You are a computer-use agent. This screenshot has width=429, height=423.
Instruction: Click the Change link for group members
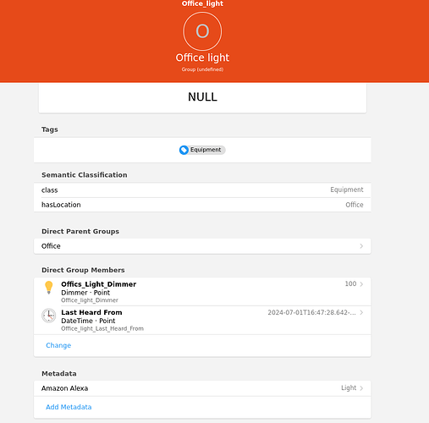[58, 345]
